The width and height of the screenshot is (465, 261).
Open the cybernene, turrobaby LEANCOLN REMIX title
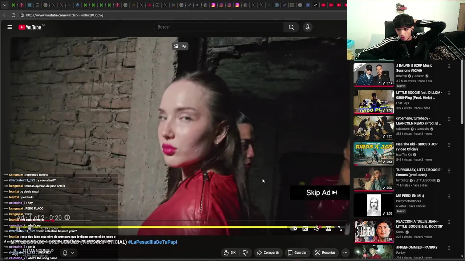(x=418, y=121)
